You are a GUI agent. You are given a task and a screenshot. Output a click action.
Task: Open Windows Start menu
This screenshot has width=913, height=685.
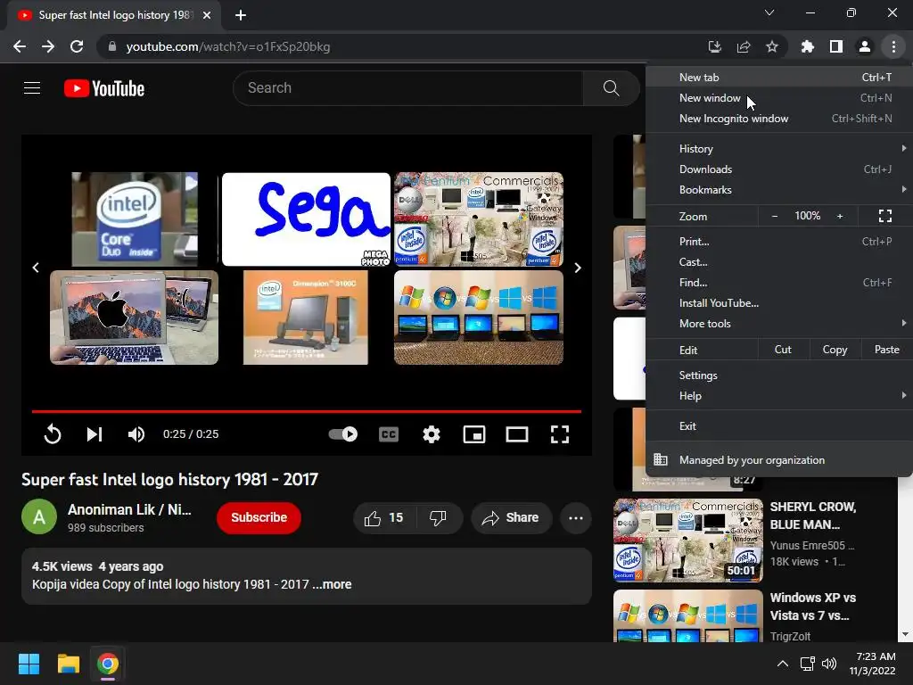pyautogui.click(x=29, y=664)
